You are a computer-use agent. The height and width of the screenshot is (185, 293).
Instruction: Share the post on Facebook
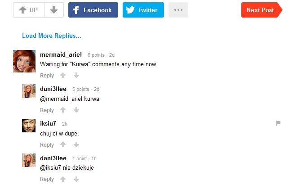(x=93, y=10)
